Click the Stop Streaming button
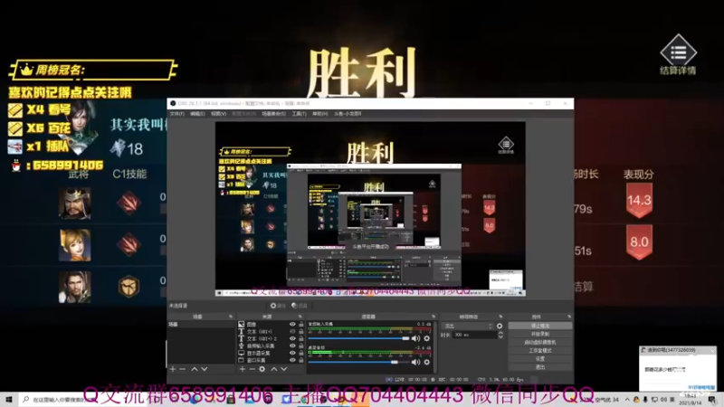This screenshot has height=407, width=724. point(539,326)
